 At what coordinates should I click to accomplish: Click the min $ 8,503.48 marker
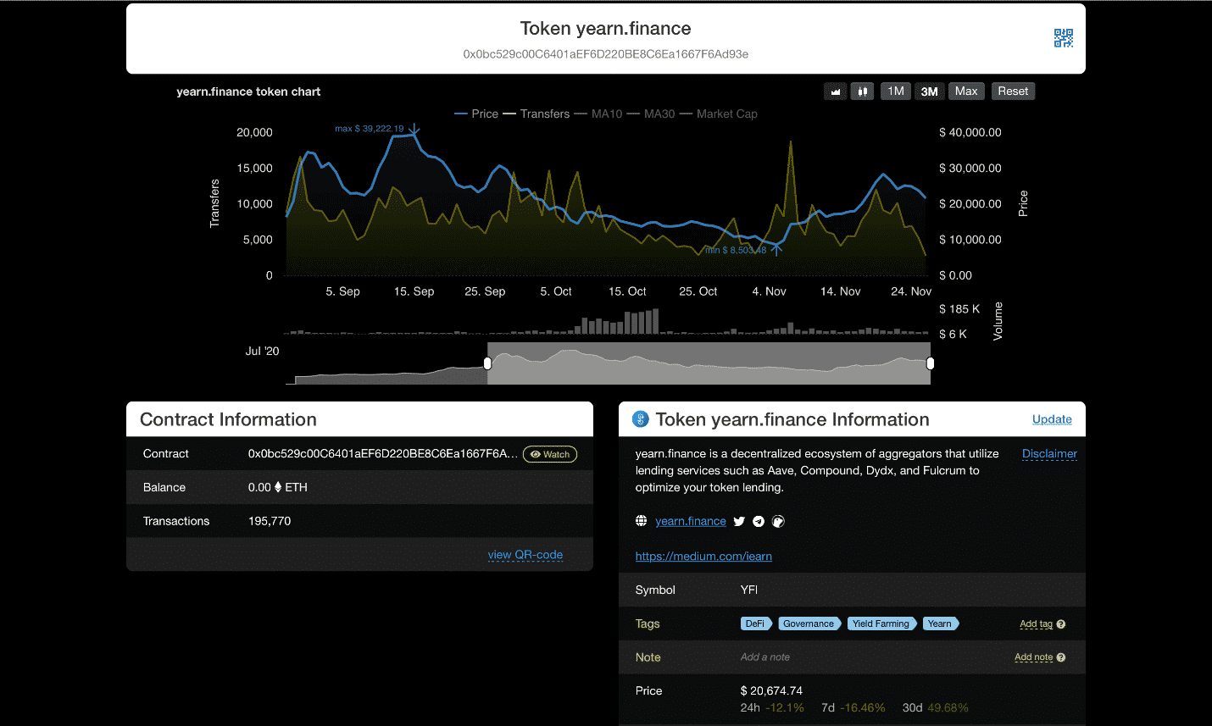736,250
